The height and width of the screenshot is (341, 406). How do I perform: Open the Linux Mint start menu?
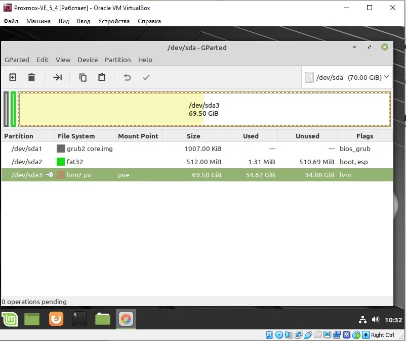point(10,319)
